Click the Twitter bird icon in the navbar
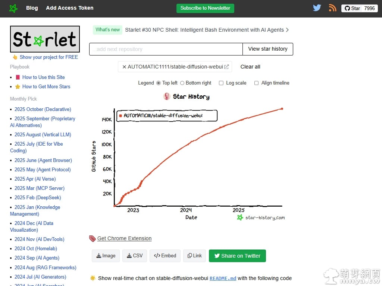The height and width of the screenshot is (286, 382). pos(317,7)
